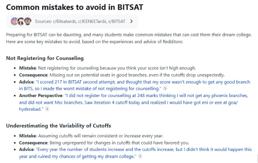Click the intro paragraph about preparing for BITSAT

pos(129,38)
